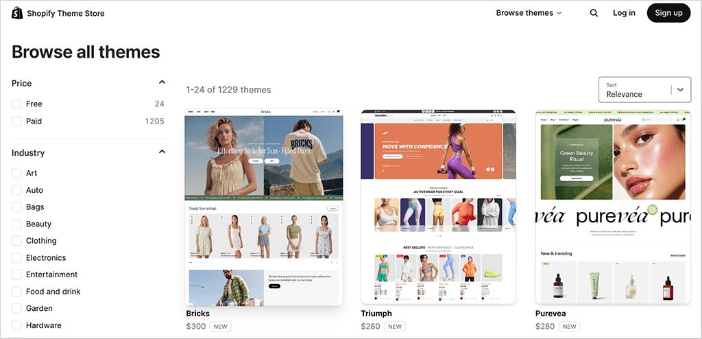Viewport: 702px width, 339px height.
Task: Click the Bricks theme name link
Action: pos(198,314)
